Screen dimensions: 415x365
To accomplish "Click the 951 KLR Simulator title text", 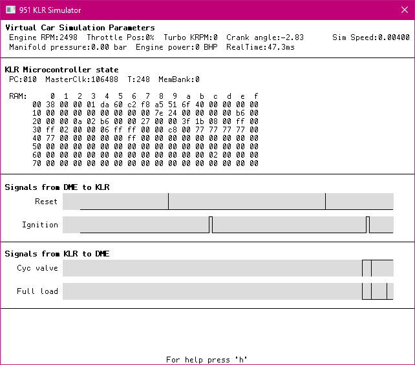I will [x=50, y=10].
